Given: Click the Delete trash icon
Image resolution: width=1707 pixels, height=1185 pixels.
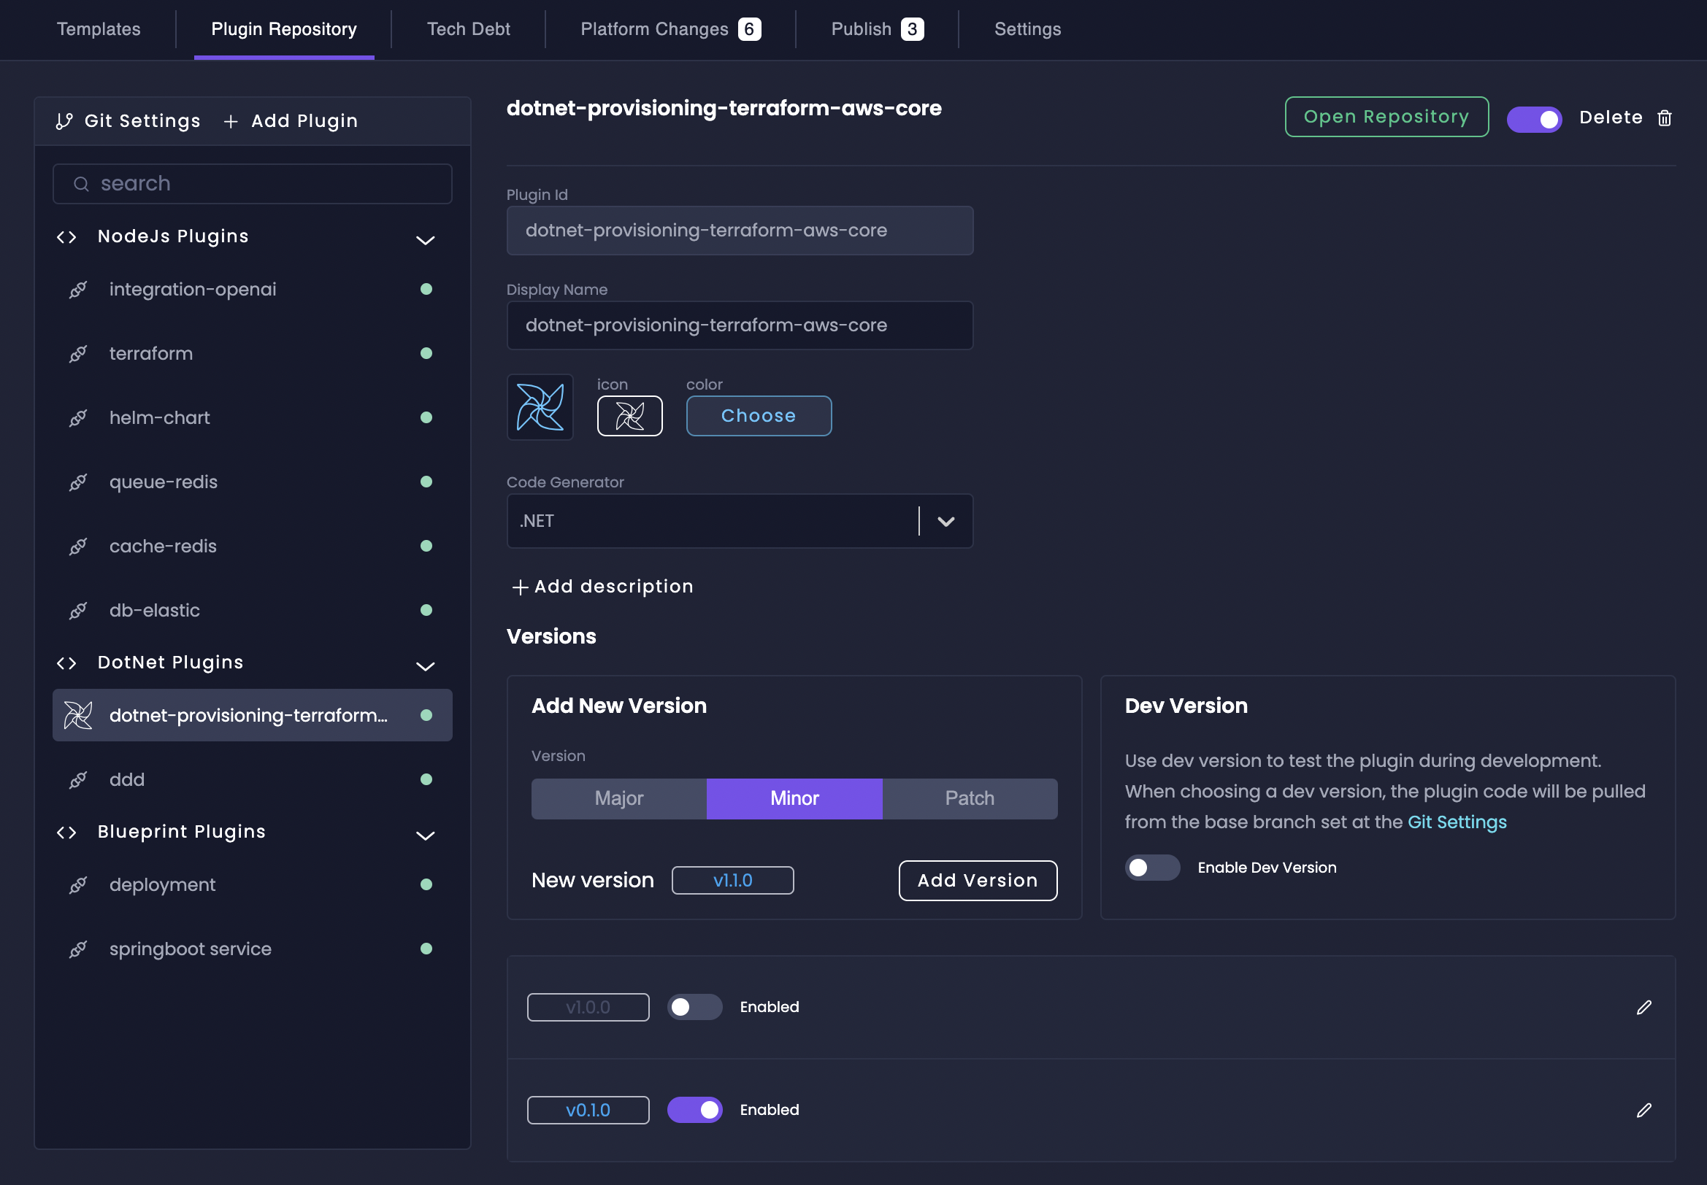Looking at the screenshot, I should coord(1664,118).
